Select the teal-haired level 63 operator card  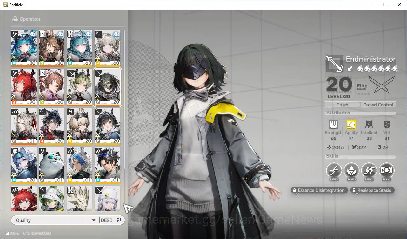tap(80, 48)
